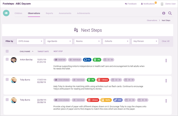Image resolution: width=178 pixels, height=116 pixels.
Task: Expand the Age Bands filter dropdown
Action: coord(59,41)
